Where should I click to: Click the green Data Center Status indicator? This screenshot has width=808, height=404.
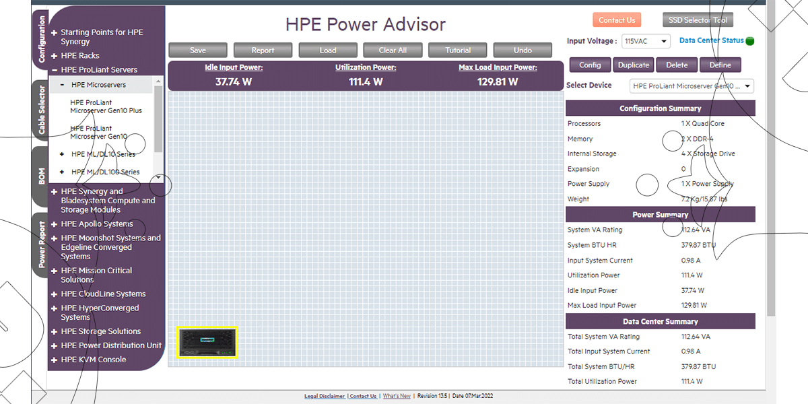pyautogui.click(x=749, y=41)
